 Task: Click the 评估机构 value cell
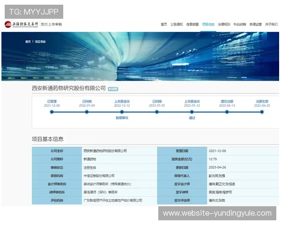pyautogui.click(x=119, y=201)
